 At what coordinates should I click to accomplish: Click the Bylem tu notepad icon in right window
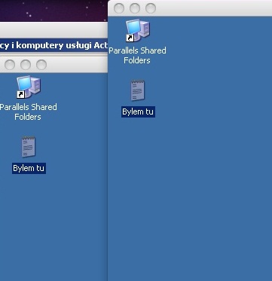tap(138, 90)
